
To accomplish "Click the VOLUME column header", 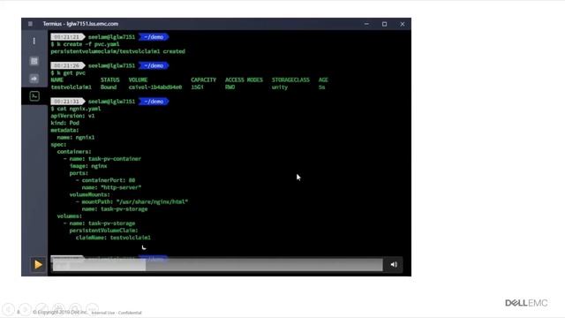I will tap(138, 80).
